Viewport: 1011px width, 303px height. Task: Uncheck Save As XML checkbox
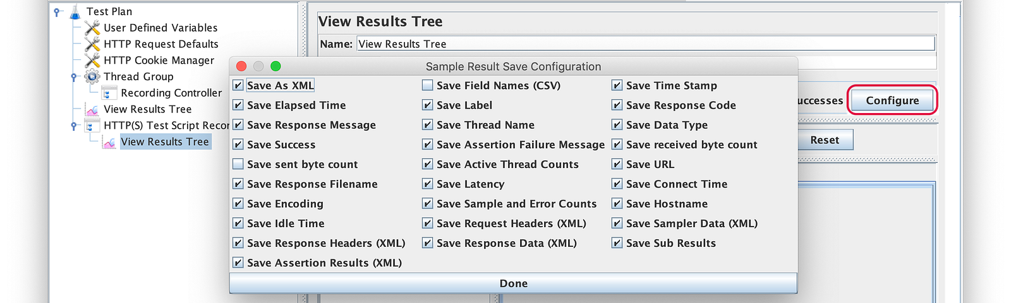238,85
